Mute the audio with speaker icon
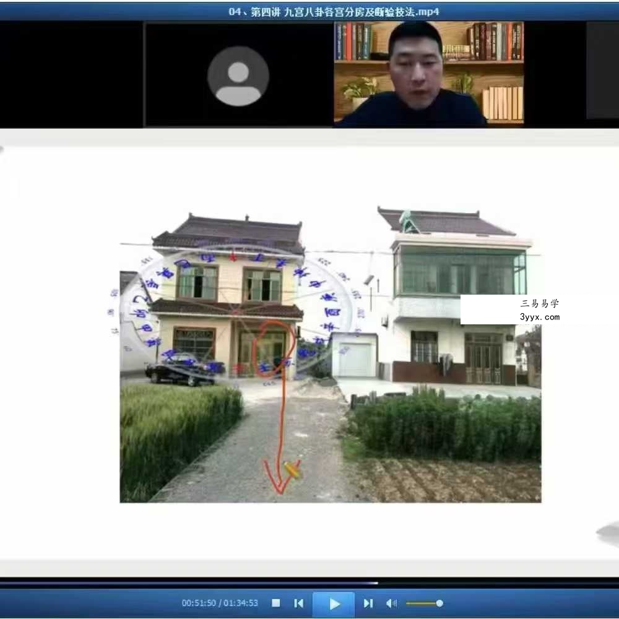This screenshot has width=619, height=619. coord(391,603)
